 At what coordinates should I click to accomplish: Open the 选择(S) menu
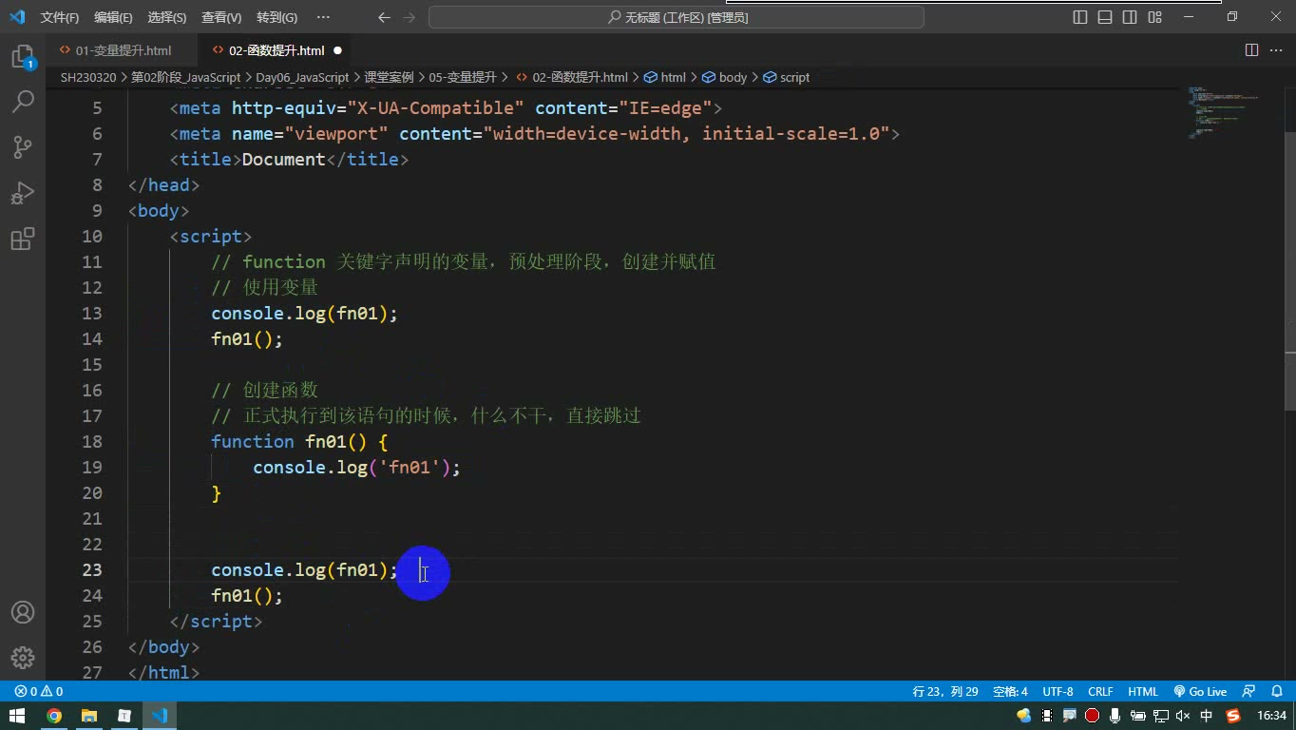point(167,17)
